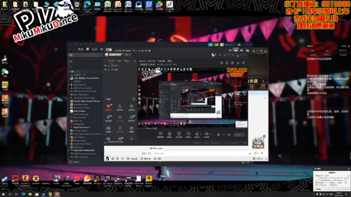Expand the speaker dropdown arrow
Screen dimensions: 351x197
coord(210,134)
